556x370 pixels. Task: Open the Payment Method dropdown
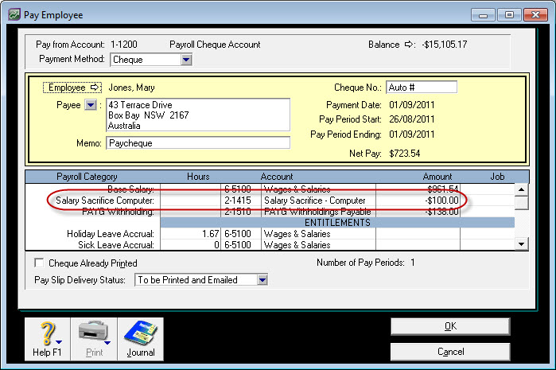[x=186, y=60]
